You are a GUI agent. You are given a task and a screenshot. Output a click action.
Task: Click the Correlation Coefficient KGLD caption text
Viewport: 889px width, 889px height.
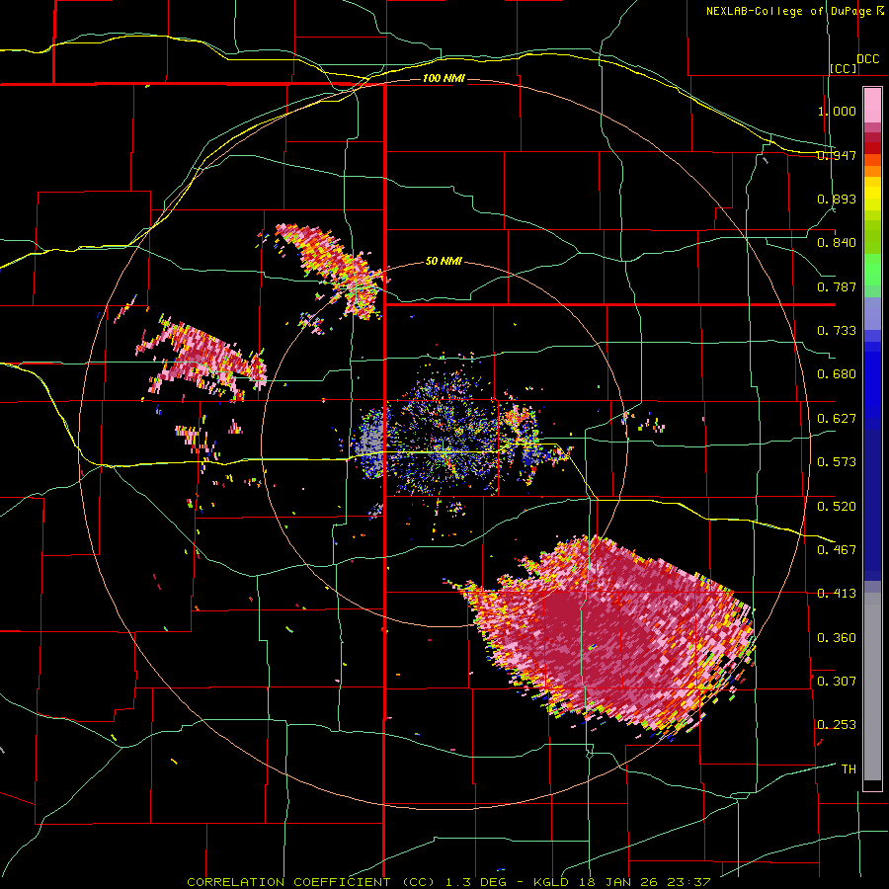click(448, 882)
